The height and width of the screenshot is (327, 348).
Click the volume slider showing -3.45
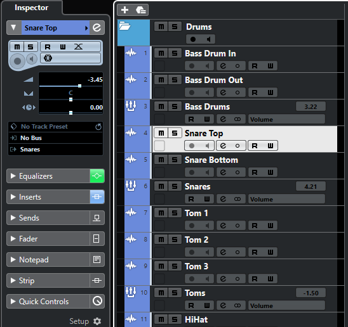pos(70,86)
